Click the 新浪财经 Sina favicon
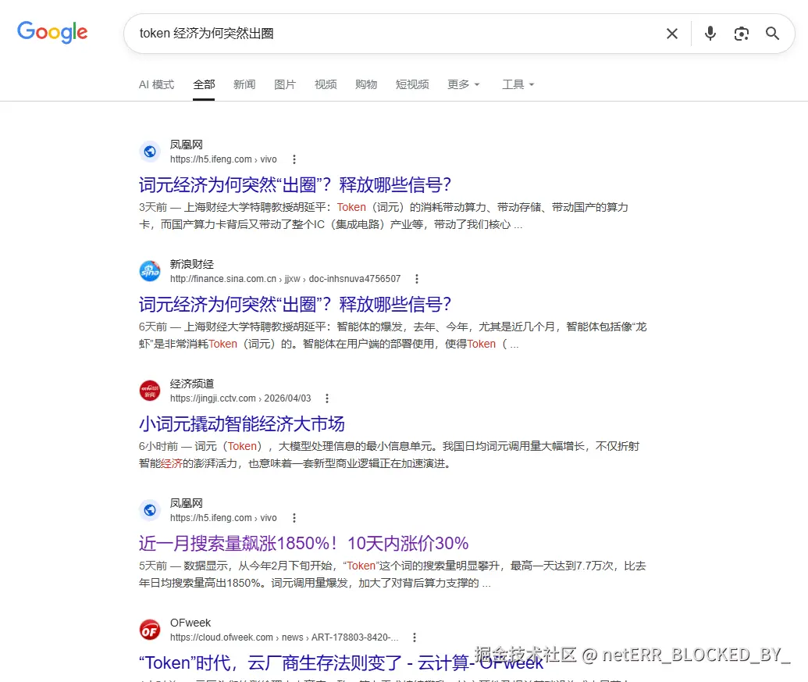 click(149, 271)
